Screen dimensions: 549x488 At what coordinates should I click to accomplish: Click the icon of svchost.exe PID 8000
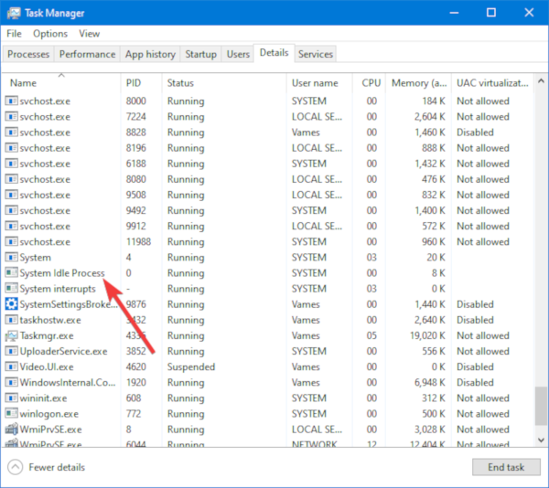point(11,101)
